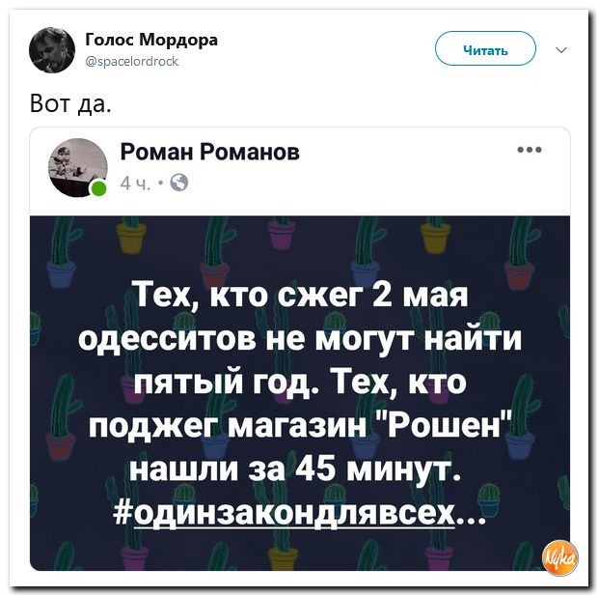
Task: Click the line одесситов не могут найти
Action: point(299,339)
